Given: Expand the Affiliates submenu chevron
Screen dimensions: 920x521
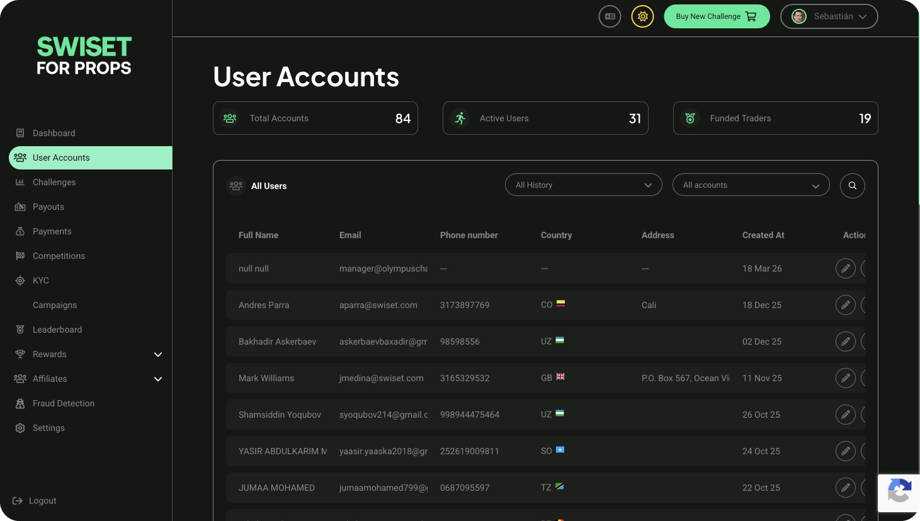Looking at the screenshot, I should coord(158,379).
